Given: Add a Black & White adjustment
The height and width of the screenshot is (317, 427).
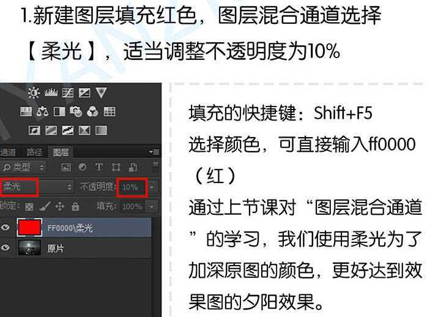Looking at the screenshot, I should coord(59,111).
